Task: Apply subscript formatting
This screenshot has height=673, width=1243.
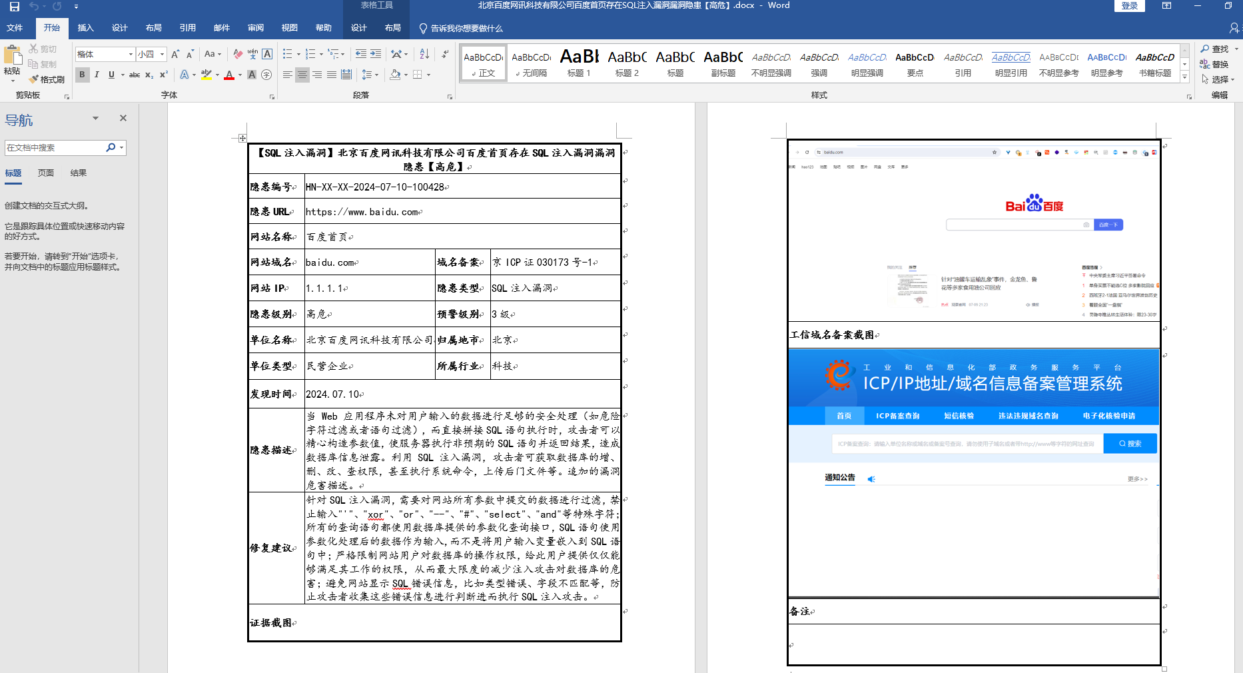Action: pos(149,75)
